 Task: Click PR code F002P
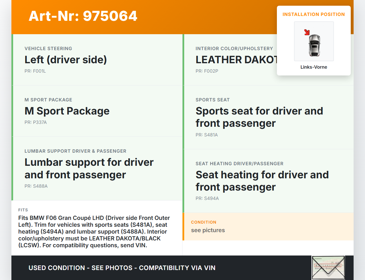click(x=207, y=71)
